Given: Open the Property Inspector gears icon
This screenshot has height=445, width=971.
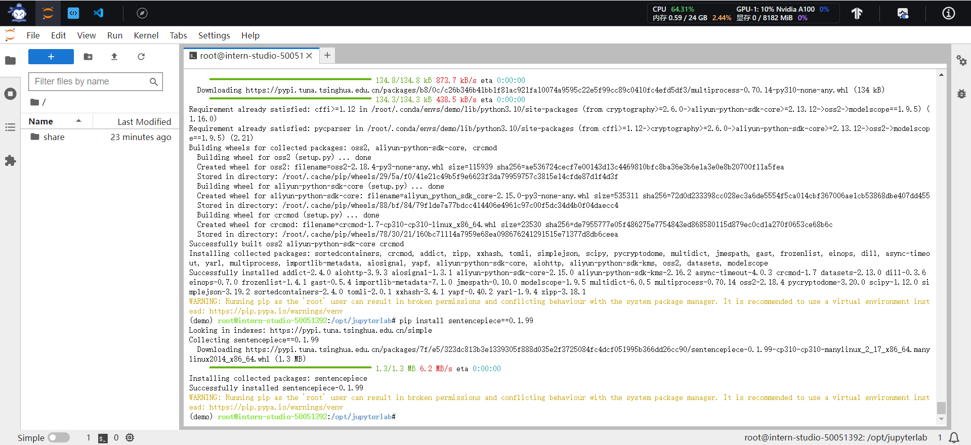Looking at the screenshot, I should [x=961, y=61].
